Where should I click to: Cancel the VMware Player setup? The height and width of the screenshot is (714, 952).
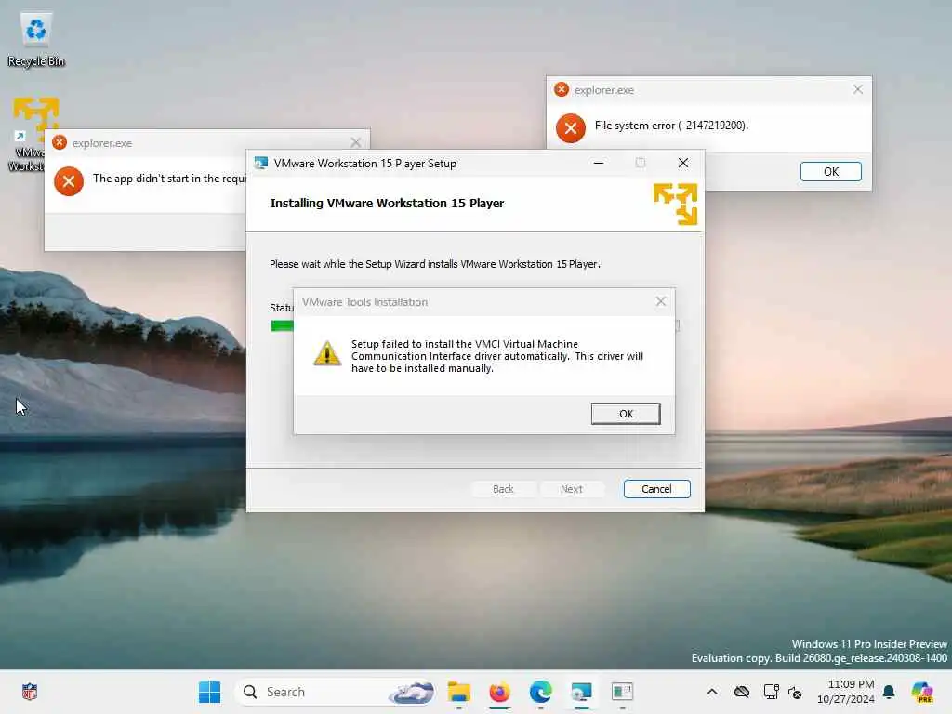tap(656, 489)
